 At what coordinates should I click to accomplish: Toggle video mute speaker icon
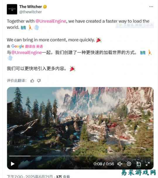(120, 164)
